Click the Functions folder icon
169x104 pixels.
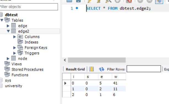pos(7,75)
